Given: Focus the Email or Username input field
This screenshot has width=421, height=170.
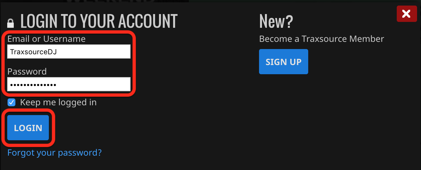Looking at the screenshot, I should click(69, 52).
